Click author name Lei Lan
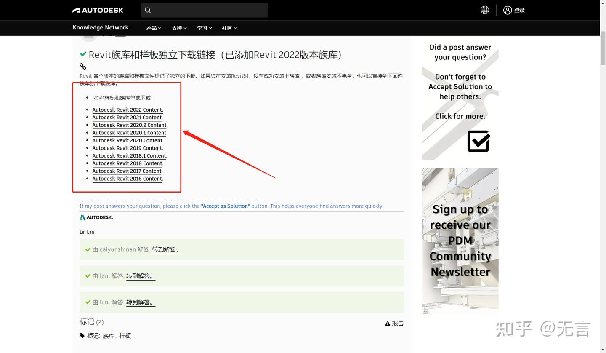This screenshot has width=606, height=353. (87, 232)
